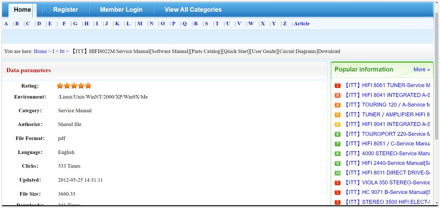Screen dimensions: 440x208
Task: Open the letter O index
Action: pyautogui.click(x=163, y=24)
